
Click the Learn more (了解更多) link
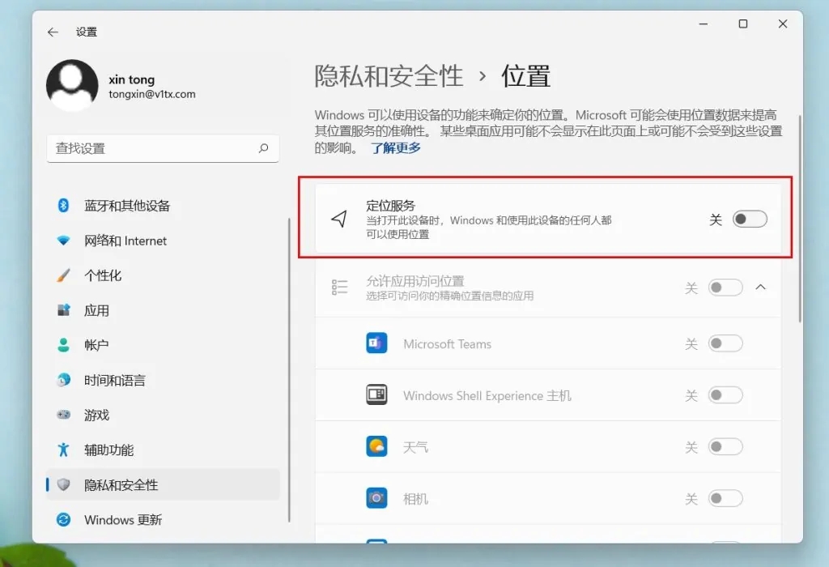pyautogui.click(x=396, y=148)
